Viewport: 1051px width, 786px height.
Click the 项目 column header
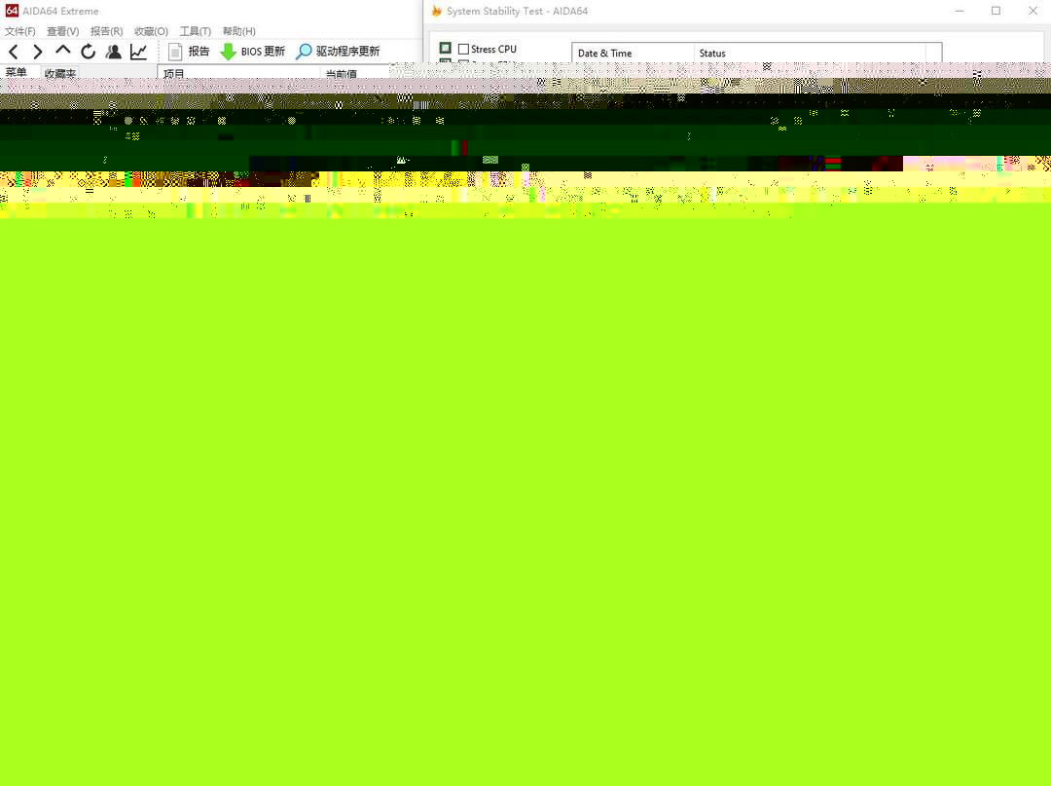coord(238,72)
